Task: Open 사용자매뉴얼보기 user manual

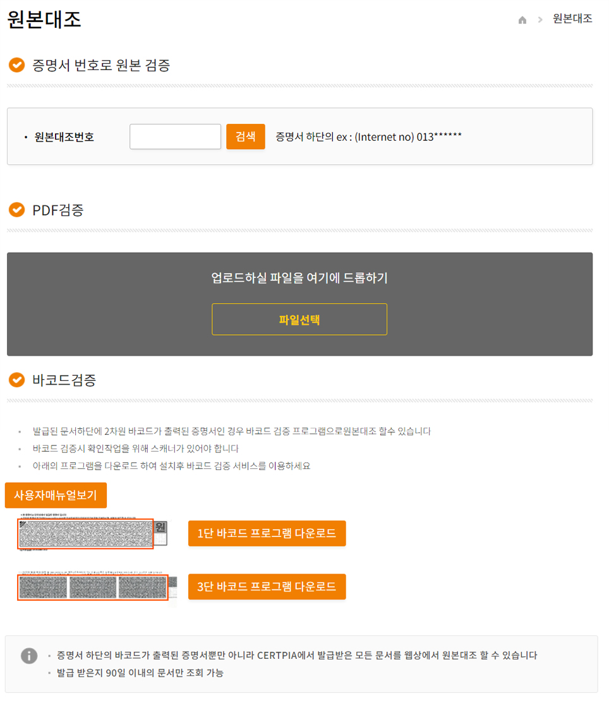Action: pyautogui.click(x=56, y=495)
